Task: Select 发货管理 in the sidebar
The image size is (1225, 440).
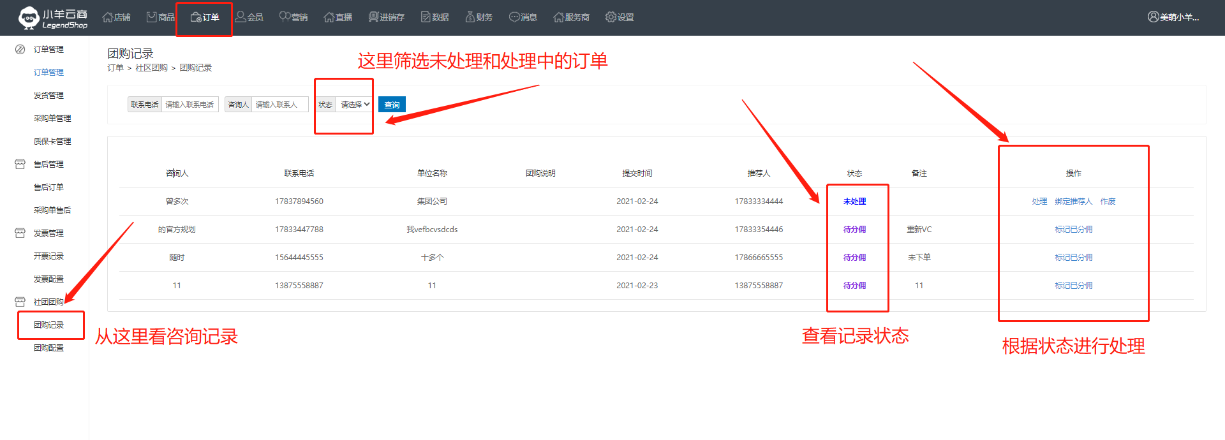Action: coord(48,96)
